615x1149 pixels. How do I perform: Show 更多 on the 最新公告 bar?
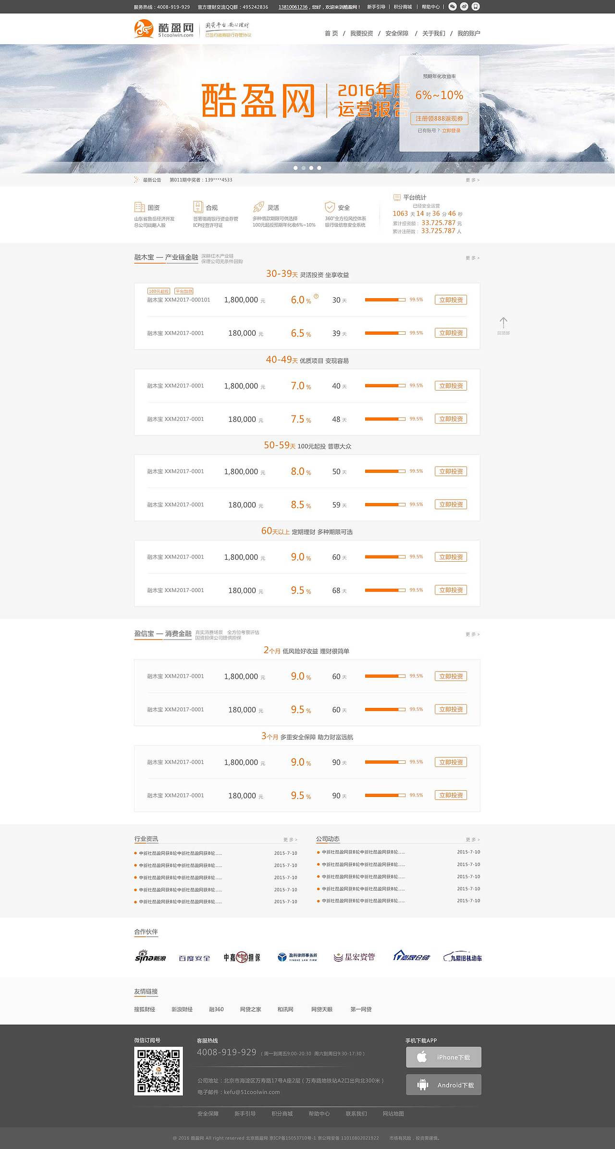472,180
